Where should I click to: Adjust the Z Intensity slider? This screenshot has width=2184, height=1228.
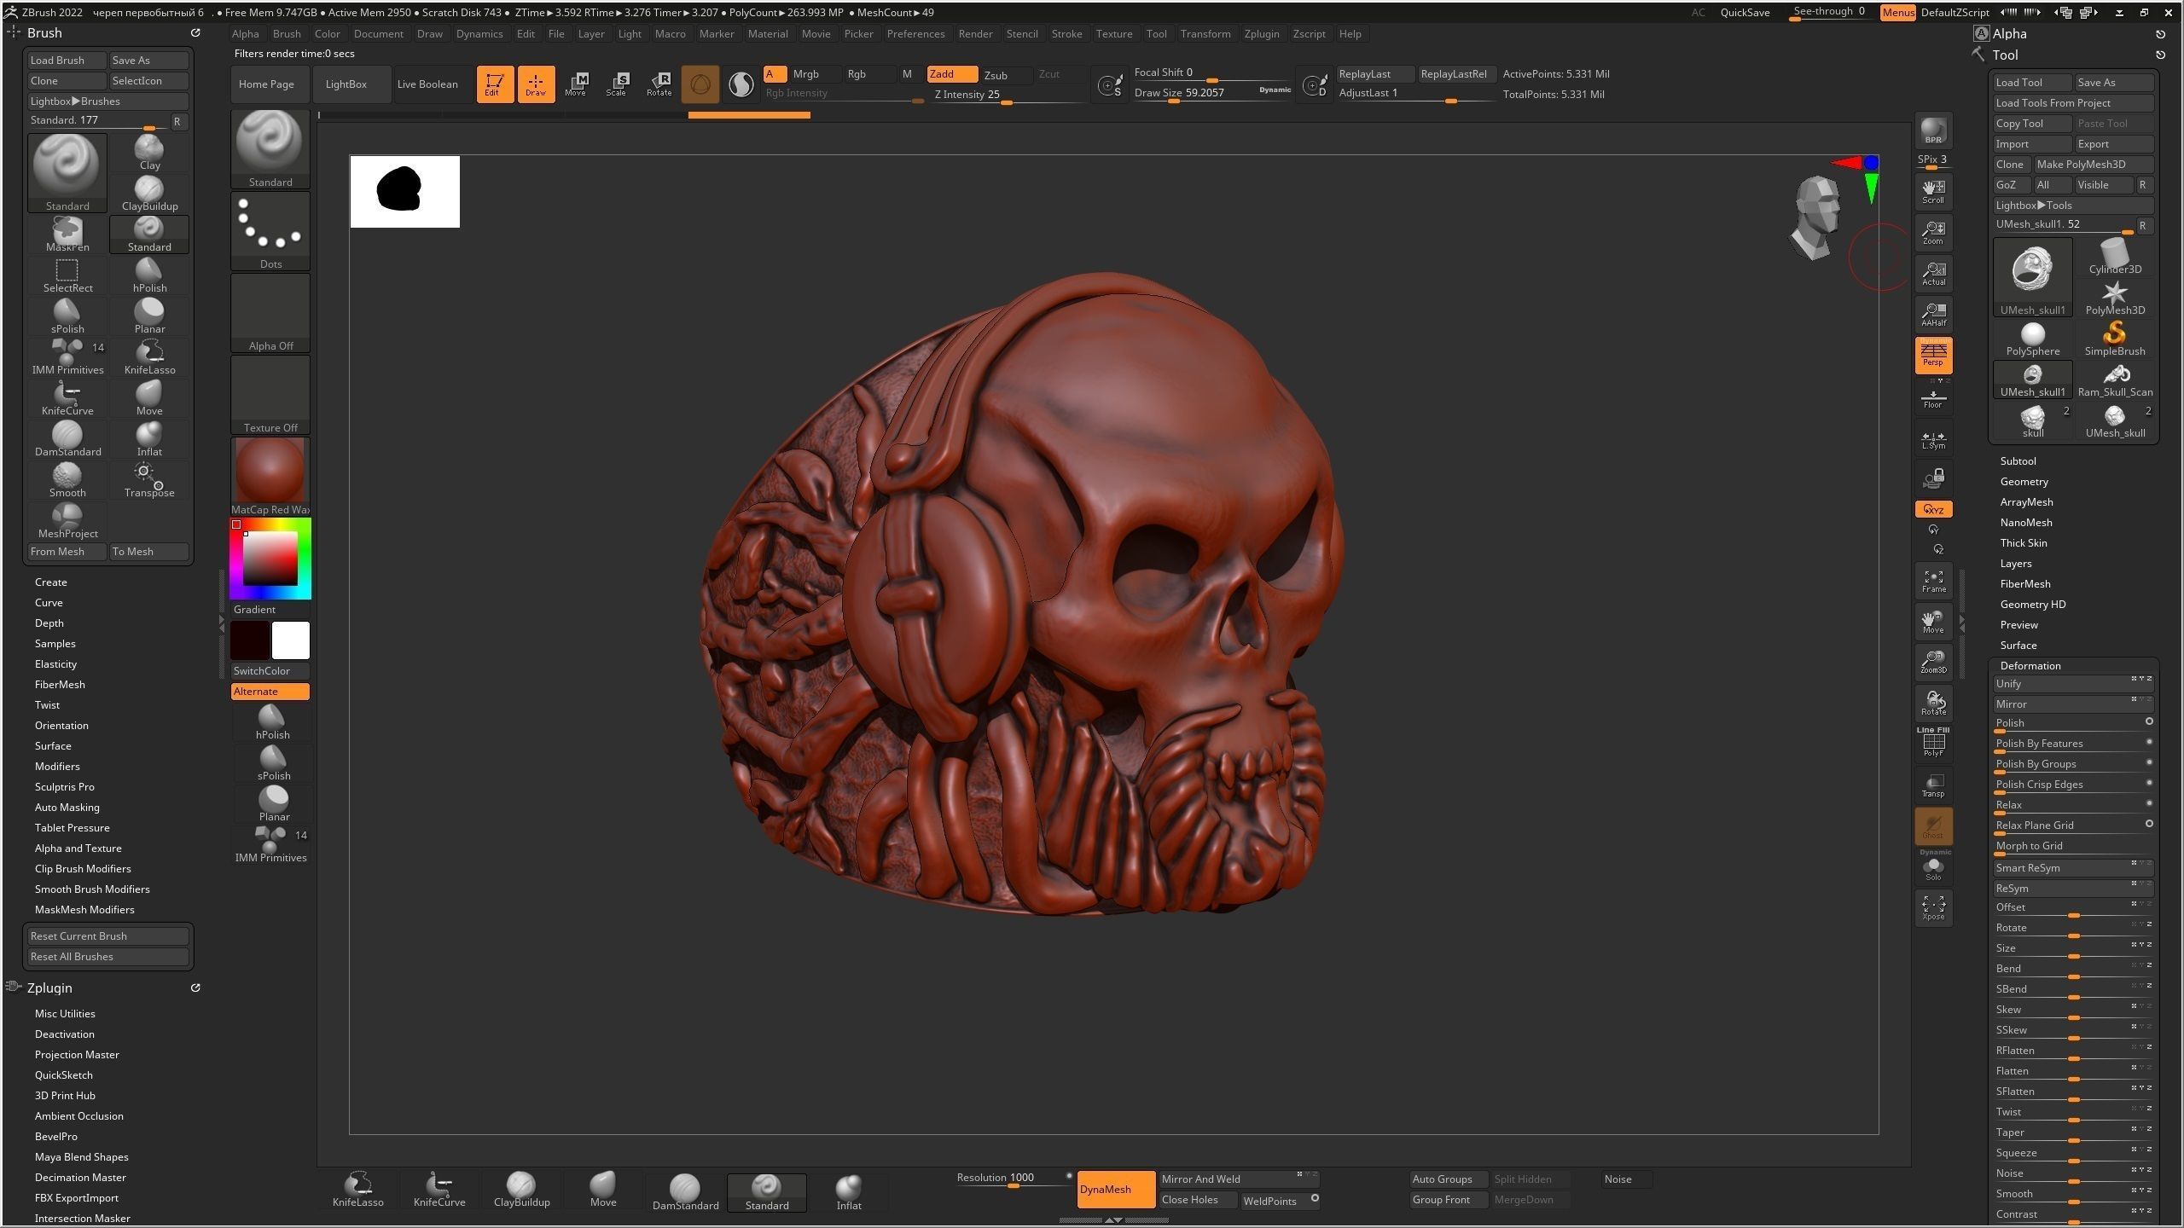pos(1008,95)
